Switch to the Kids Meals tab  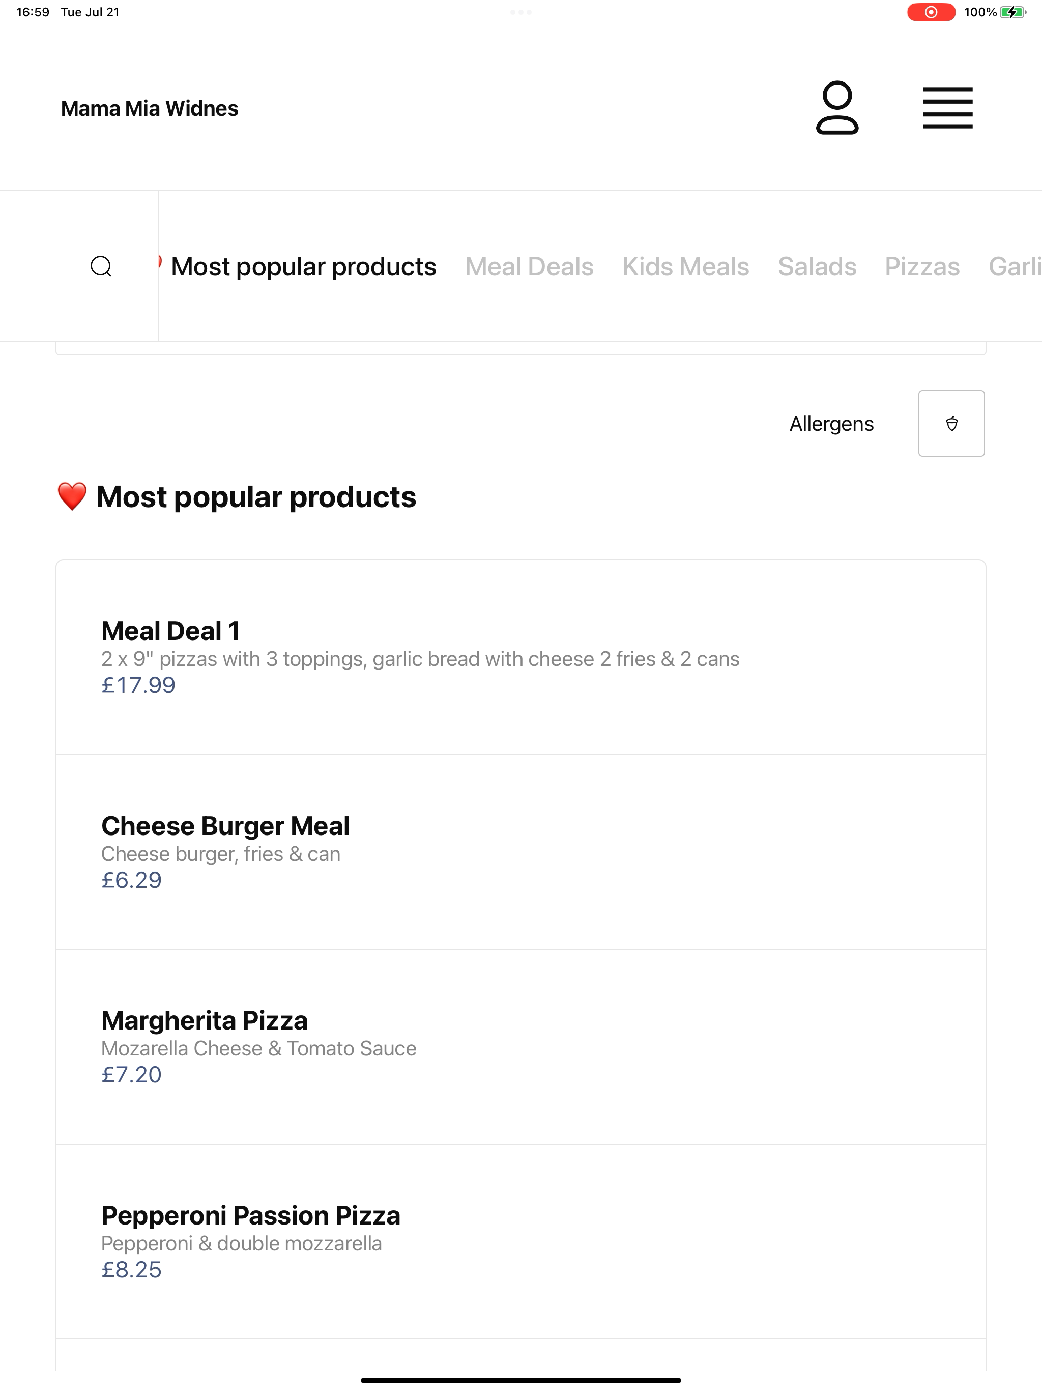(x=686, y=267)
